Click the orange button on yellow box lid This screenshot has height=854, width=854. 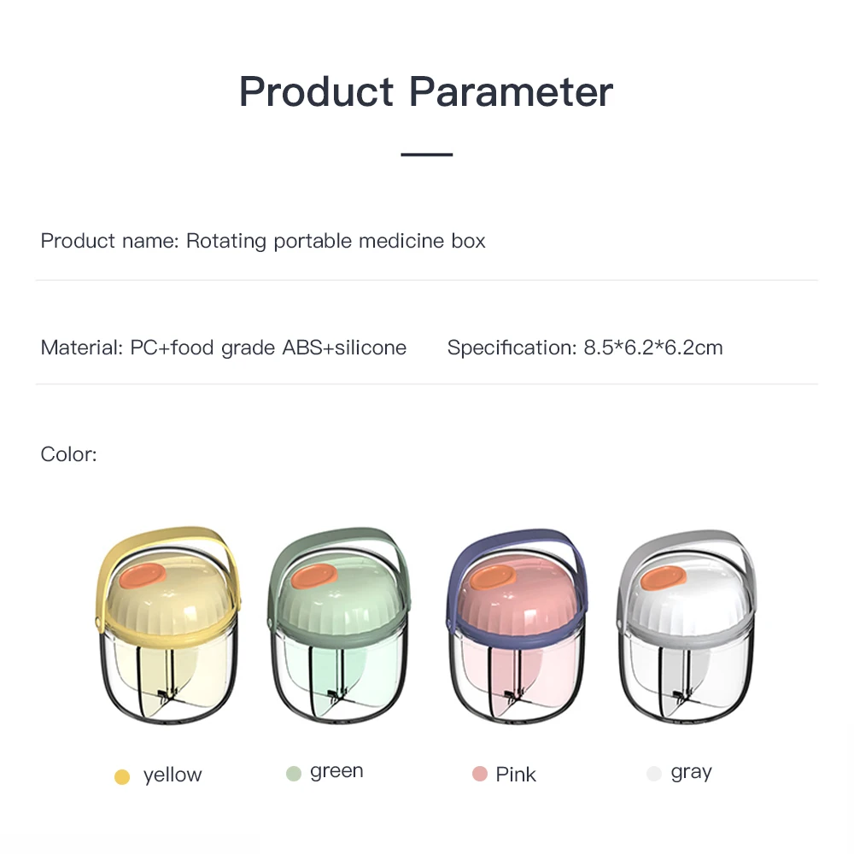[142, 579]
